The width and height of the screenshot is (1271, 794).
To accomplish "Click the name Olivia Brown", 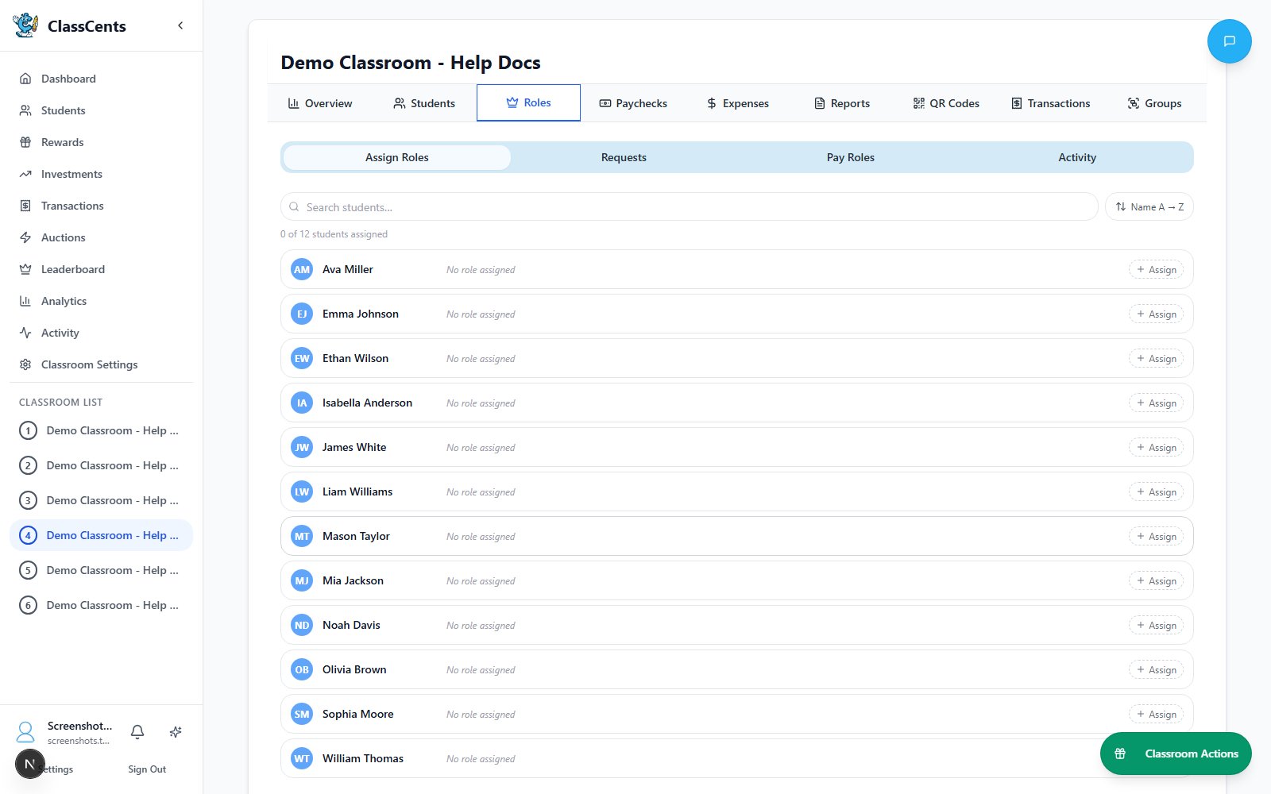I will point(354,669).
